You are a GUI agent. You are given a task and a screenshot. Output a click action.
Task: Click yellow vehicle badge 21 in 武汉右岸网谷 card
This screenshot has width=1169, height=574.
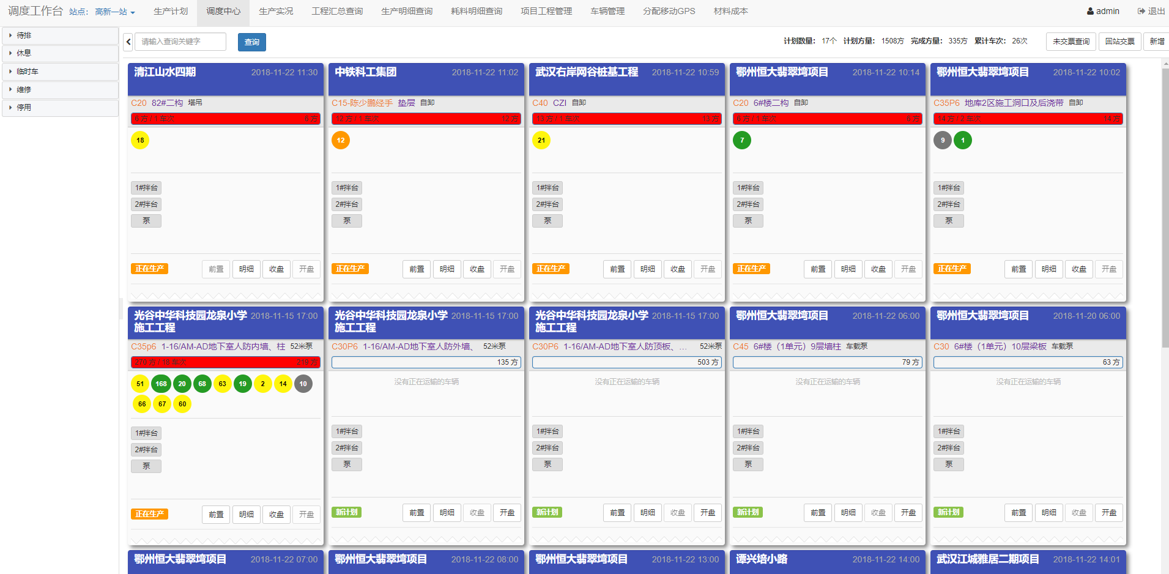541,140
